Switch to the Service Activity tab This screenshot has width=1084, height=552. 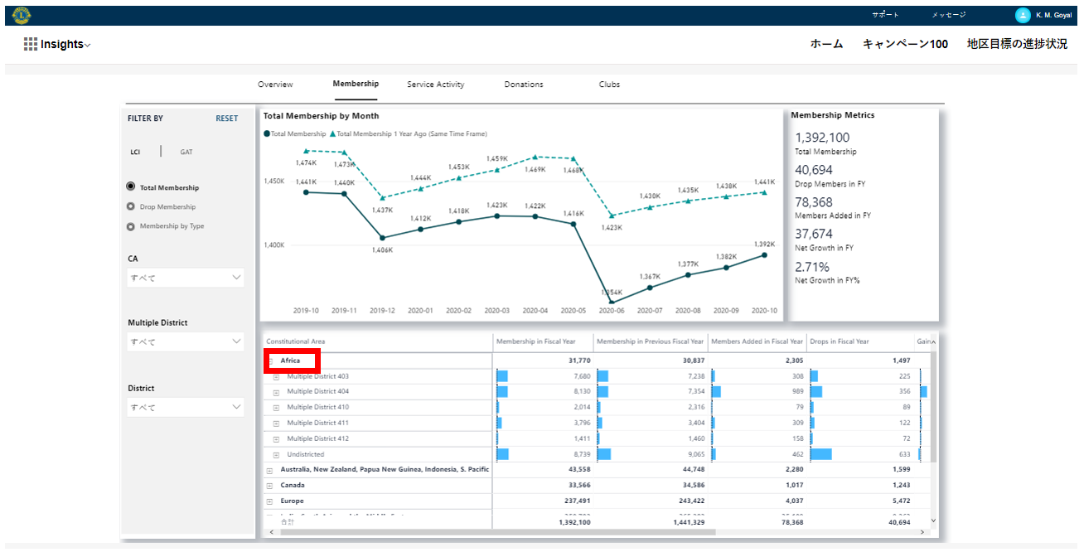coord(435,85)
